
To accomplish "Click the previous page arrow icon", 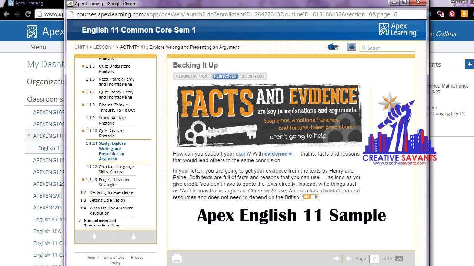I will pyautogui.click(x=336, y=259).
